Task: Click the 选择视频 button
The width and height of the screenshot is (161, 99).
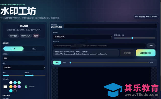Action: [14, 36]
